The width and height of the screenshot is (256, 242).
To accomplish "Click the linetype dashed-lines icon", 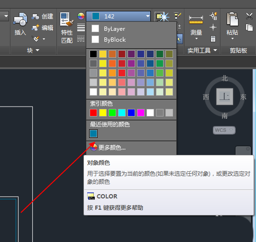I will pyautogui.click(x=81, y=39).
